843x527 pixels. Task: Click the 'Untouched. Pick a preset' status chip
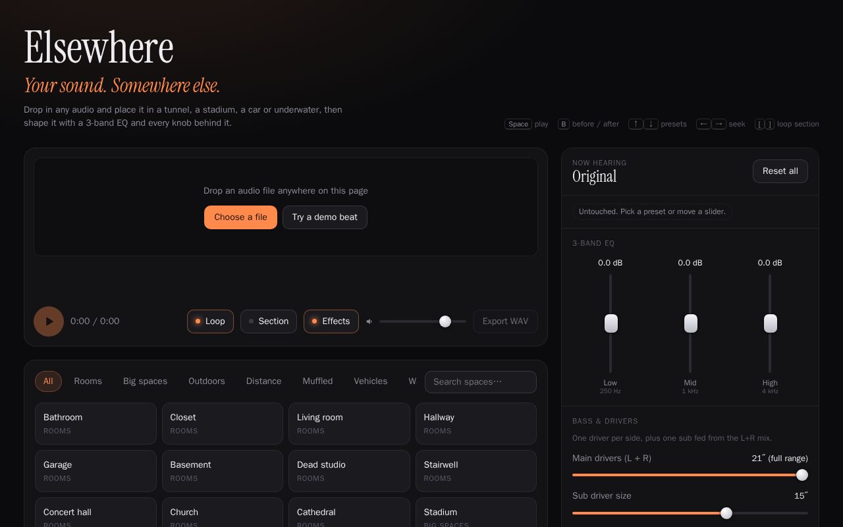click(x=652, y=211)
